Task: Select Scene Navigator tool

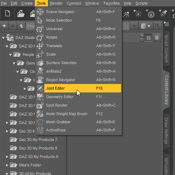Action: click(x=78, y=12)
